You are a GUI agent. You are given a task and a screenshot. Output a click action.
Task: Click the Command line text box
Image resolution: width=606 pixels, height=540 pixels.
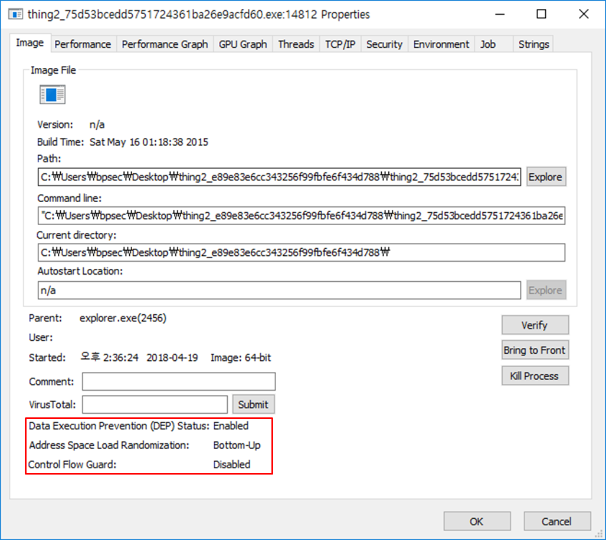coord(301,216)
